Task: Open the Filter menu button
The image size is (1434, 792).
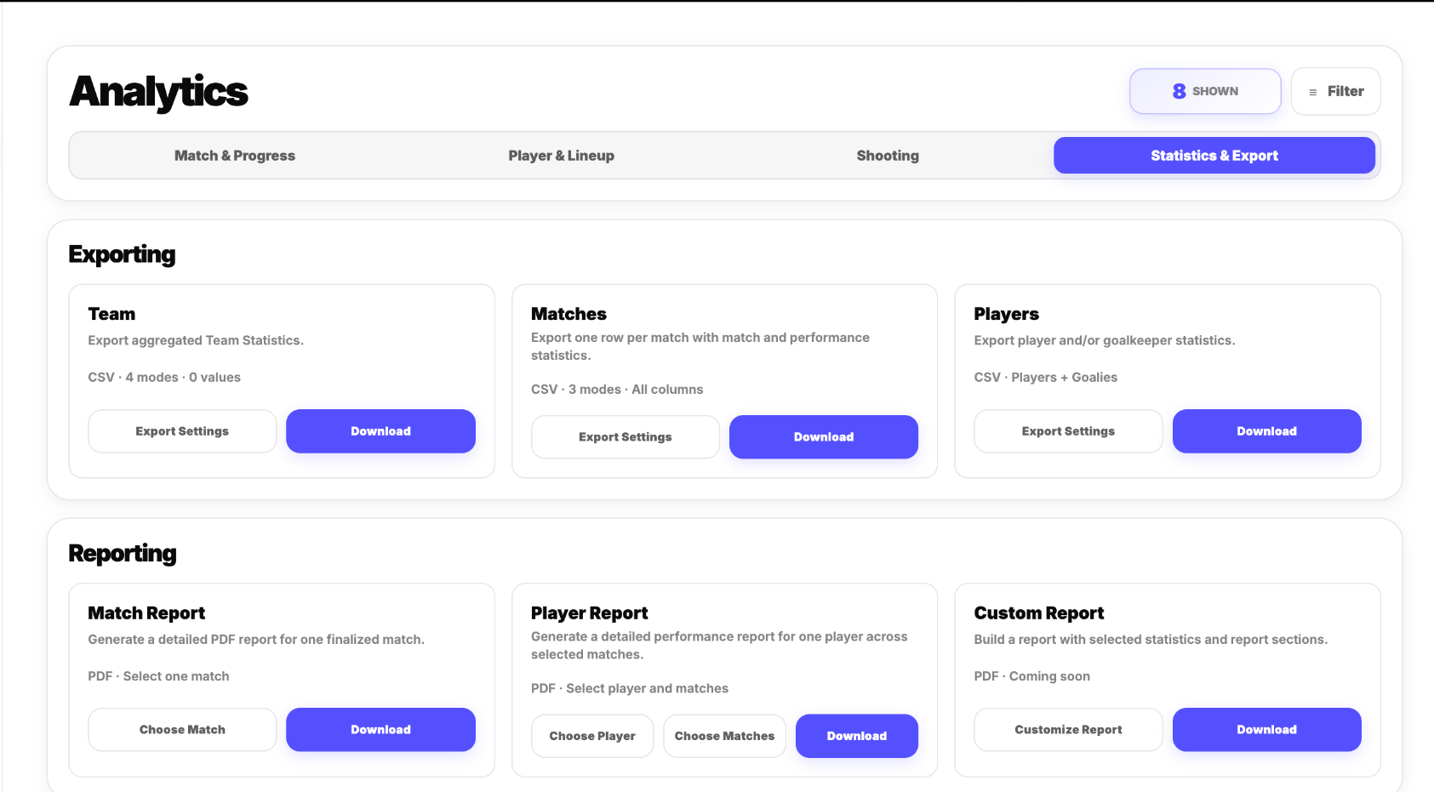Action: click(1335, 91)
